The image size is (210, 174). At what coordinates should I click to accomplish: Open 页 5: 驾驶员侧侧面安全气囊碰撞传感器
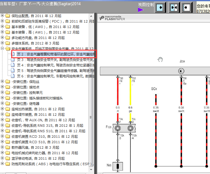(55, 71)
